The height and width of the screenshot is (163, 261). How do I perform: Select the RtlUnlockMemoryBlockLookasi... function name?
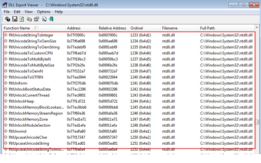[36, 107]
